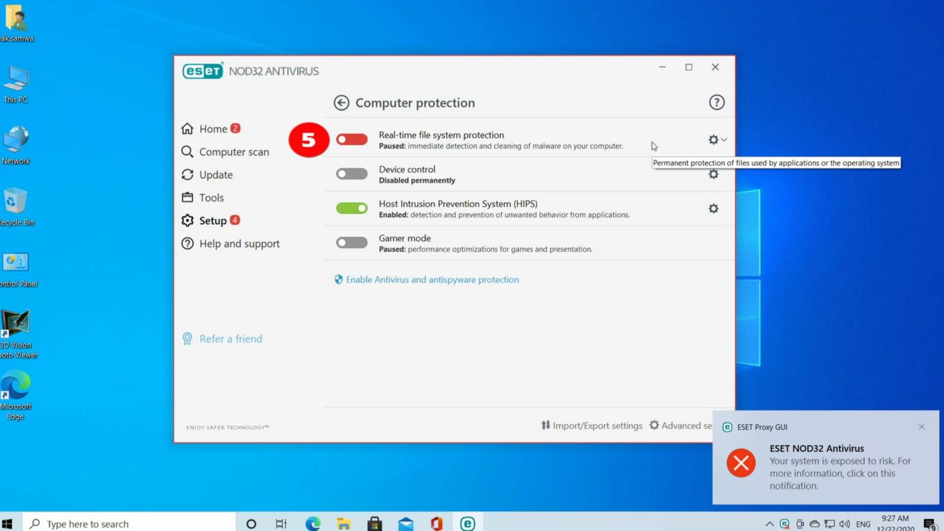
Task: Select the Network desktop icon
Action: (x=15, y=146)
